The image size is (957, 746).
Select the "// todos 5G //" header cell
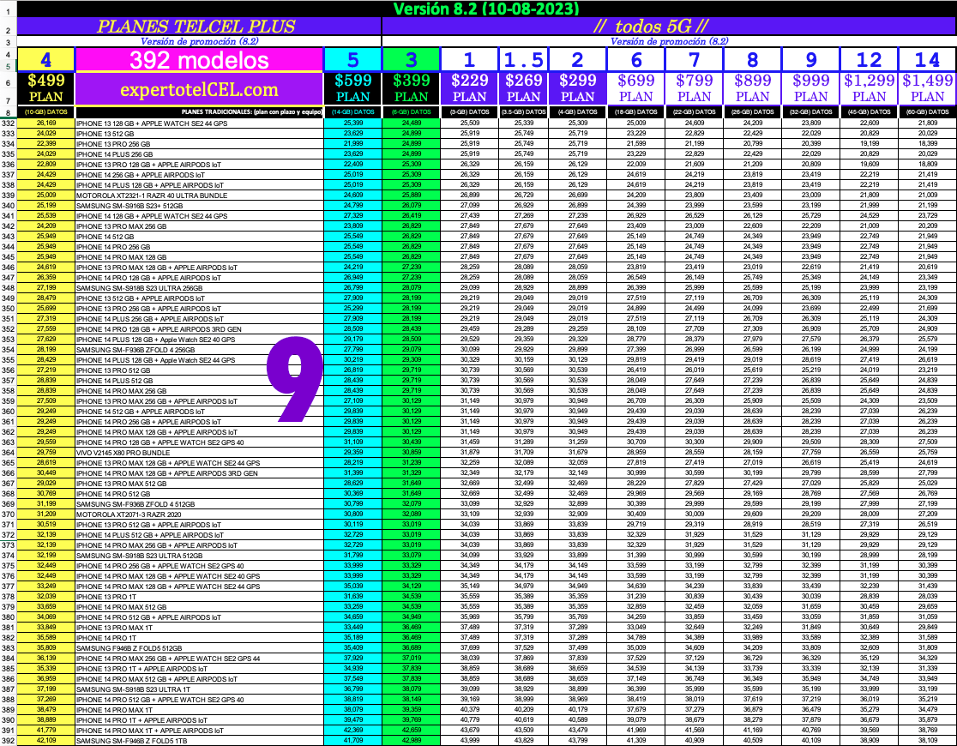pos(669,27)
